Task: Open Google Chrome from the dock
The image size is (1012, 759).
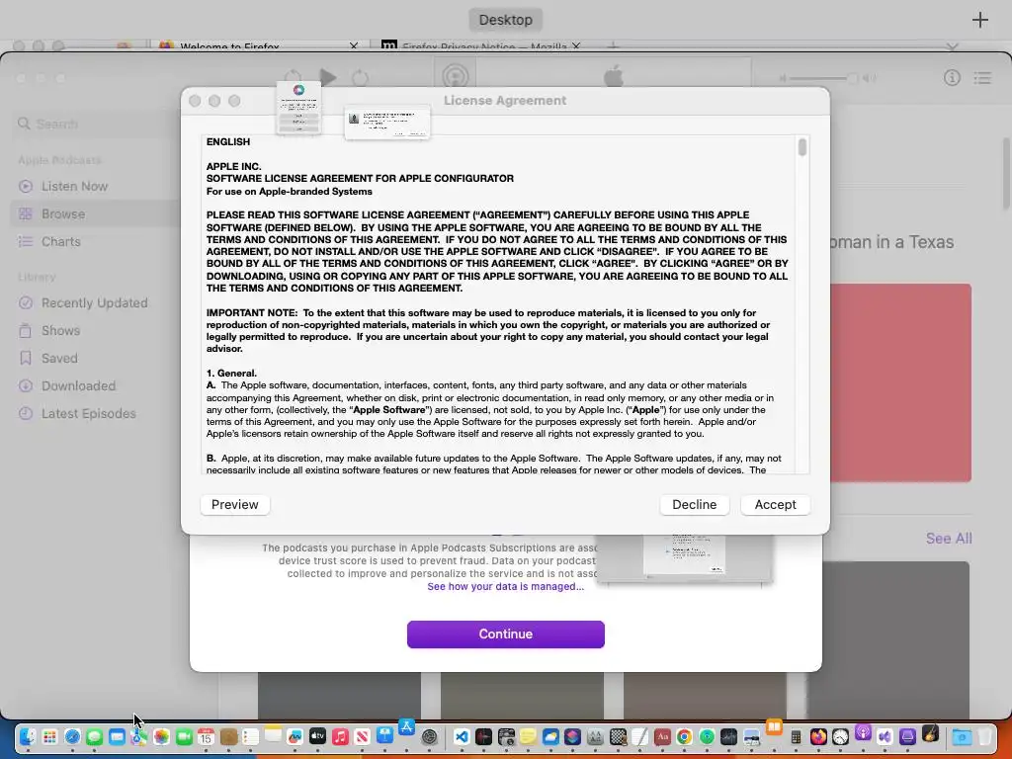Action: point(684,736)
